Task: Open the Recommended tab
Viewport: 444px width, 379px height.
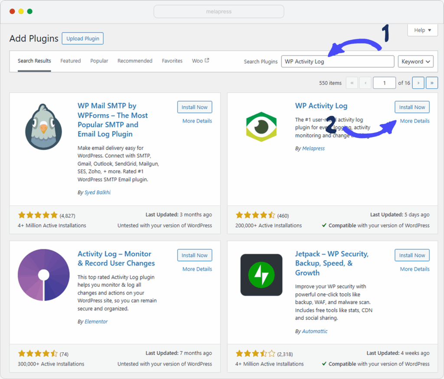Action: 135,61
